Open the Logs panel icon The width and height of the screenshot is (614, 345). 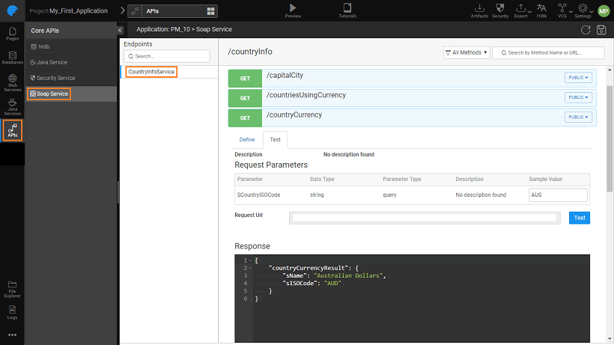click(12, 309)
